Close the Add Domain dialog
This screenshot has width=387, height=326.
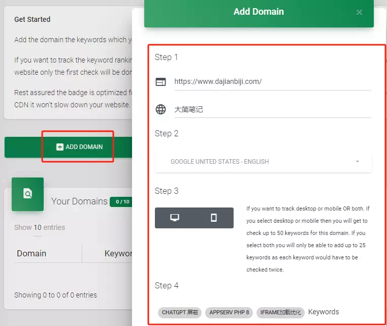click(359, 12)
